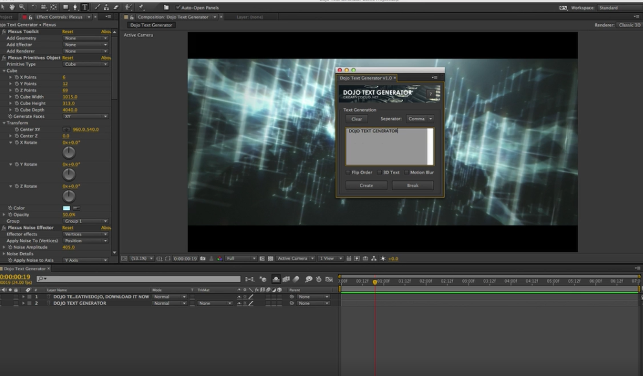Click the reset exposure icon
This screenshot has width=643, height=376.
pyautogui.click(x=383, y=258)
